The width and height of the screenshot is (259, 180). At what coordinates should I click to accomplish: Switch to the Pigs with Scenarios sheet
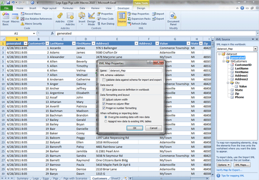75,179
